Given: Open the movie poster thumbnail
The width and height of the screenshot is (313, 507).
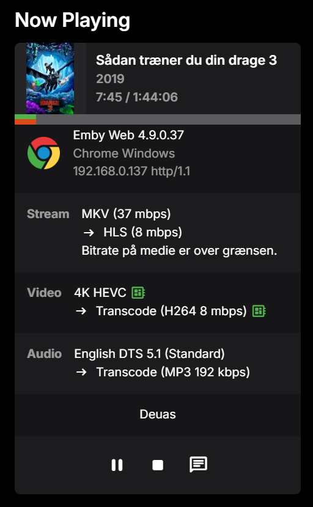Looking at the screenshot, I should 50,79.
